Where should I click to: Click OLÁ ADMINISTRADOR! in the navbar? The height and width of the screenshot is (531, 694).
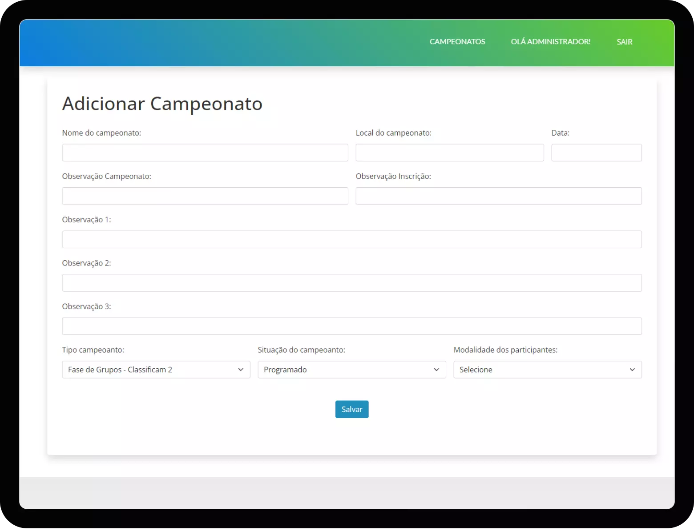pos(551,42)
